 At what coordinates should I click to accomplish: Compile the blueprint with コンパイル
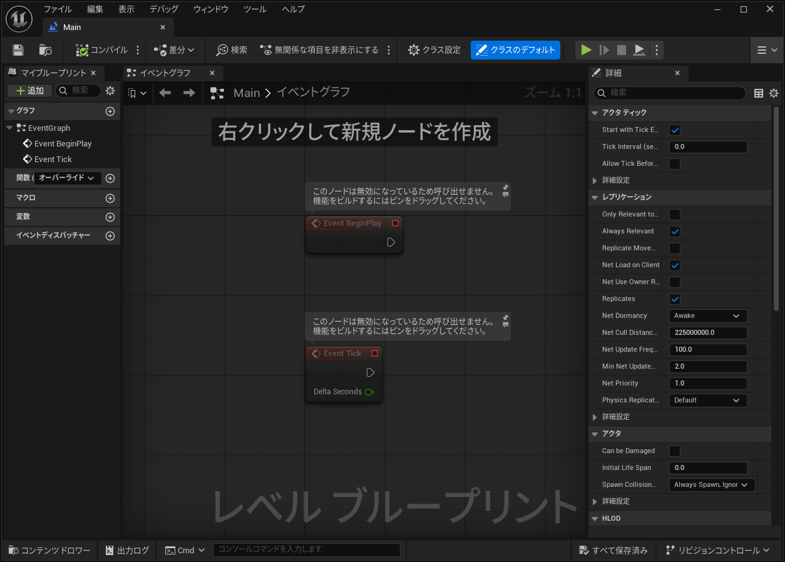point(101,50)
